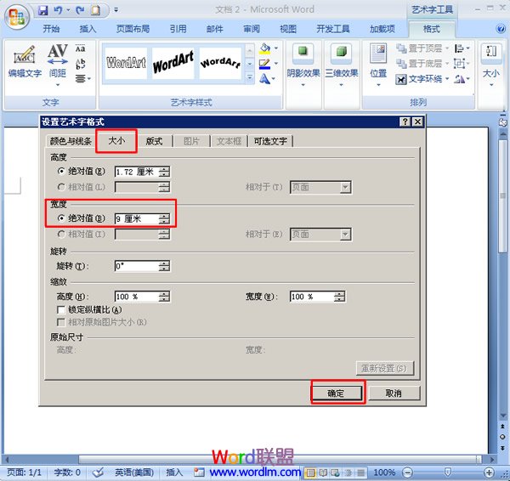Open shape outline dropdown arrow
The height and width of the screenshot is (481, 510).
(x=276, y=63)
